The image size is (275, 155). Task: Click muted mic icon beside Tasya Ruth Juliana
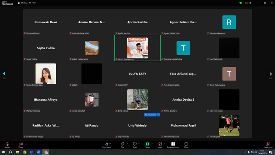click(208, 85)
